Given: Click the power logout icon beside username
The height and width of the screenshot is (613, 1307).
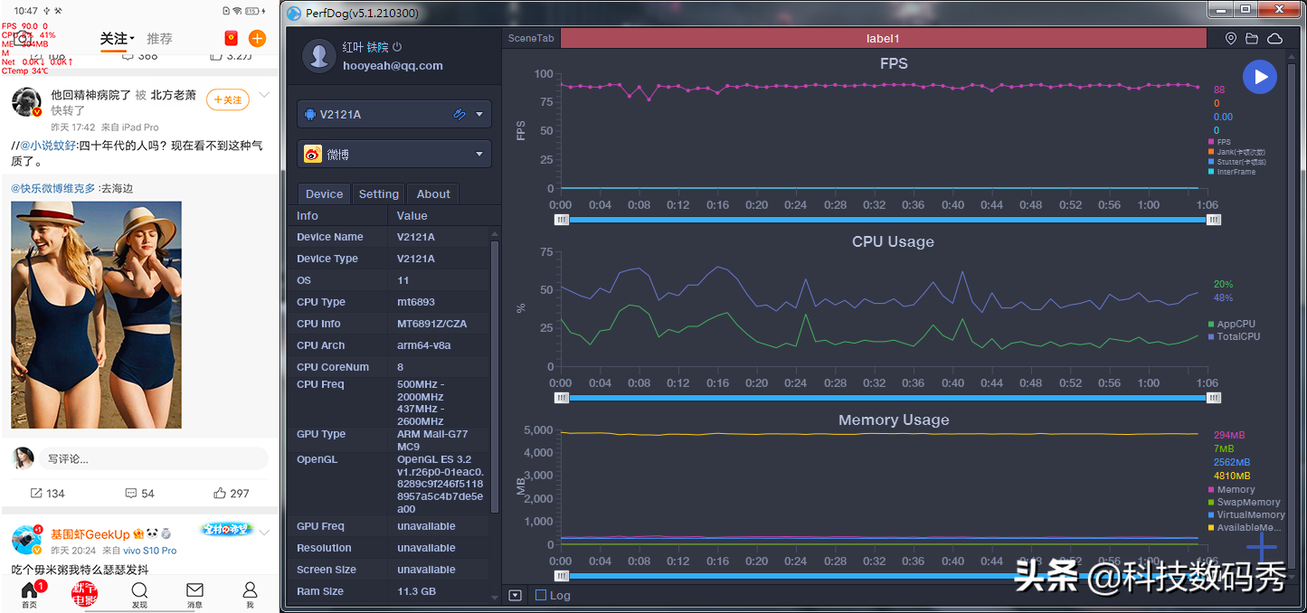Looking at the screenshot, I should click(x=397, y=47).
